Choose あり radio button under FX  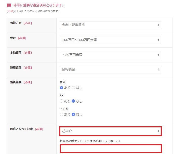tap(61, 101)
